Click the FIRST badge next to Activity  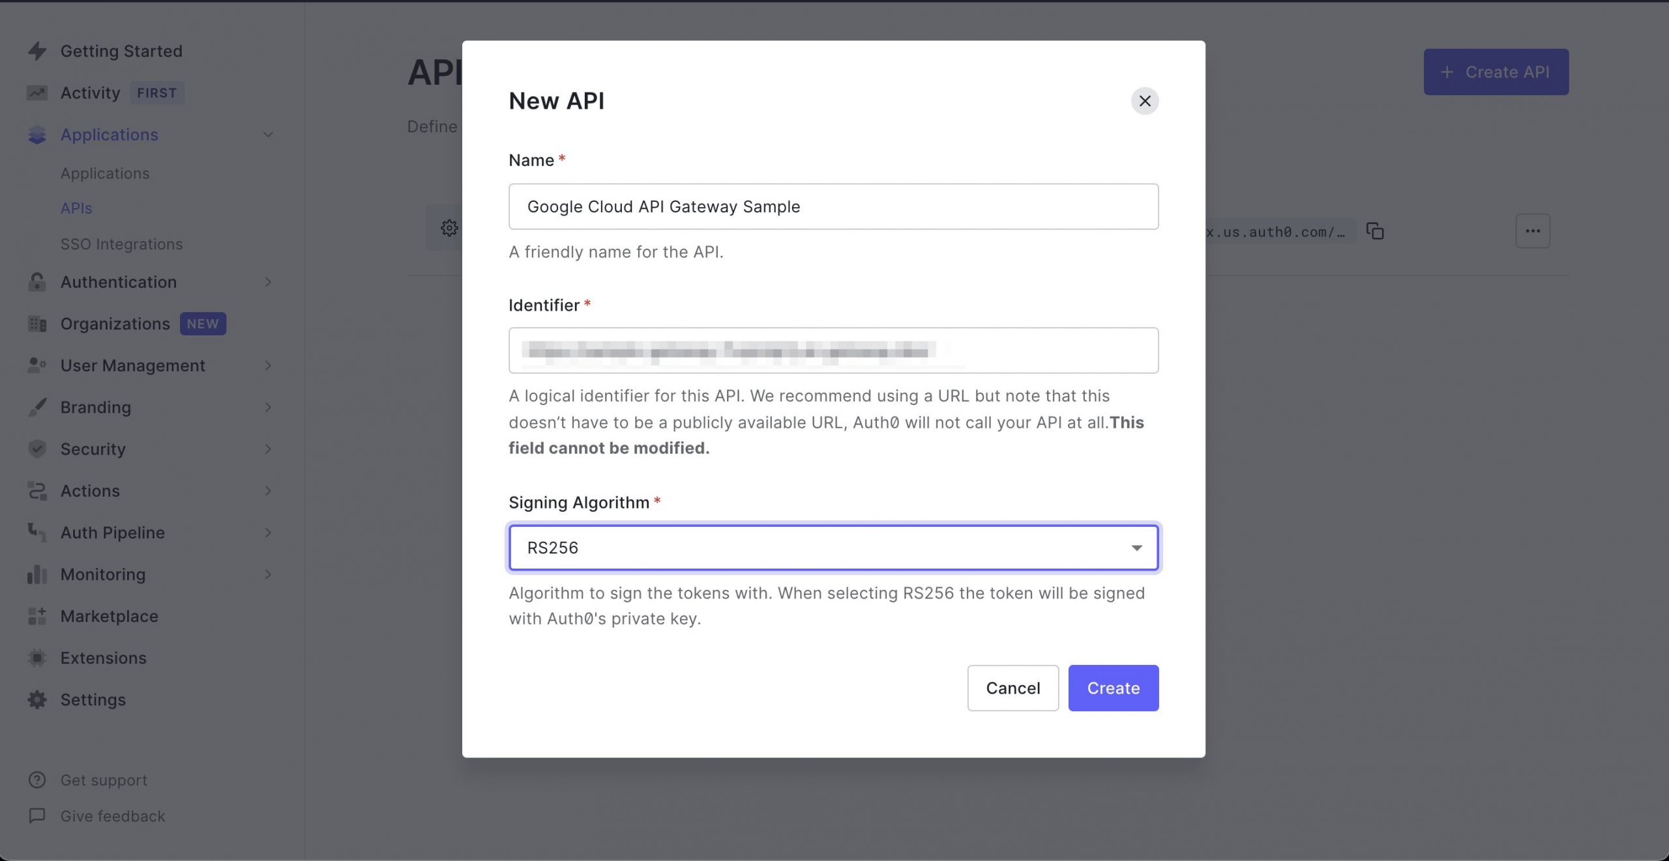pos(156,93)
